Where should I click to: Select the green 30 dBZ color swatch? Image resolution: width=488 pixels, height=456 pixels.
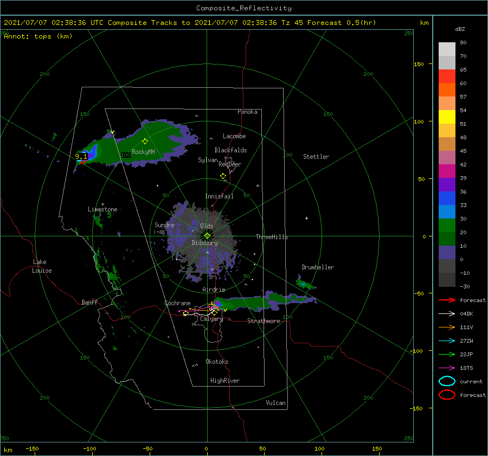447,225
